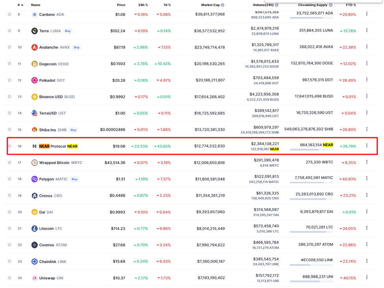Click Cosmos price $27.68
384x288 pixels.
[119, 245]
